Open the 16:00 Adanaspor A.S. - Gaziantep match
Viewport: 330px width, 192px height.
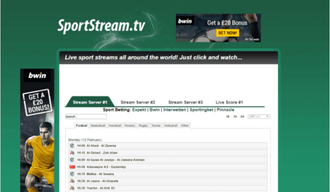[x=168, y=167]
